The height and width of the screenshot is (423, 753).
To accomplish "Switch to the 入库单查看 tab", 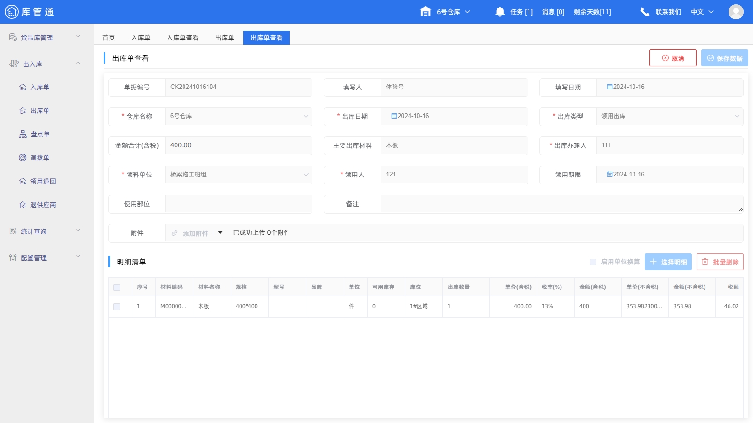I will (x=183, y=38).
